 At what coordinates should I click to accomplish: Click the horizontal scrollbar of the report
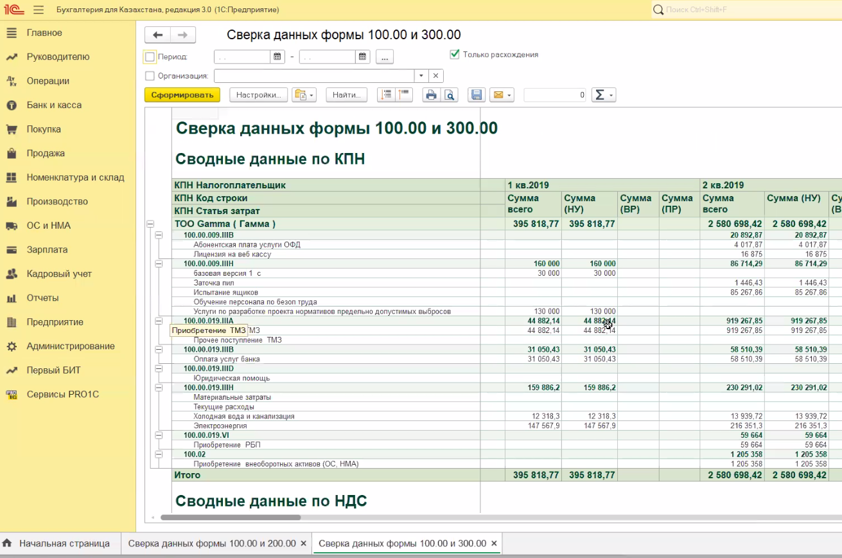pyautogui.click(x=231, y=517)
